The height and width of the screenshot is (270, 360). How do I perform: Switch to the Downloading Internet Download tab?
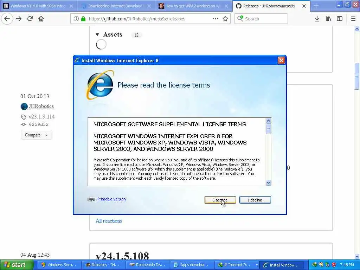(x=115, y=6)
